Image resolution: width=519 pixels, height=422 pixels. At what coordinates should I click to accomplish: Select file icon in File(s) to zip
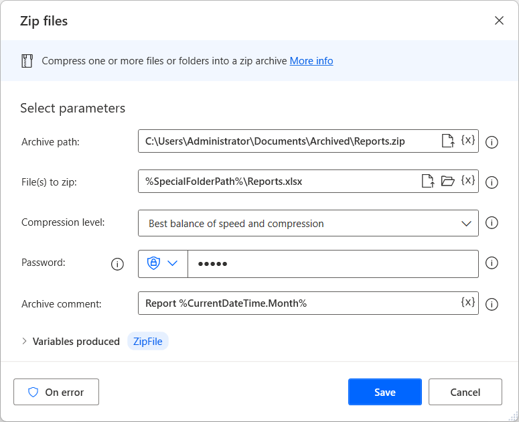coord(428,181)
